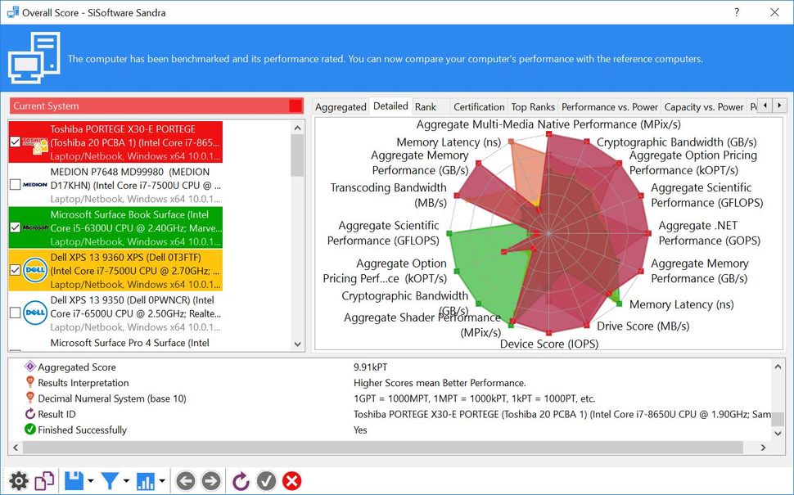794x495 pixels.
Task: Click the Microsoft logo on Surface Book row
Action: [35, 227]
